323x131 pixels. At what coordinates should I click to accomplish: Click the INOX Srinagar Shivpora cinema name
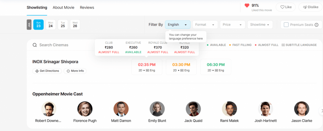(x=55, y=62)
